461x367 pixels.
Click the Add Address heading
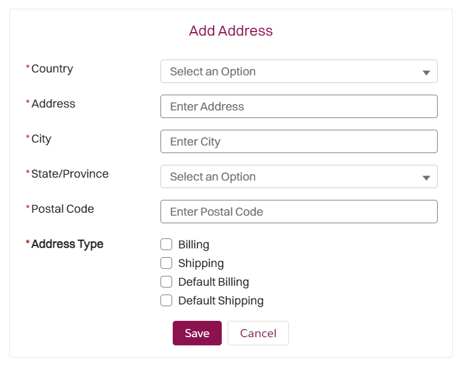[x=230, y=30]
